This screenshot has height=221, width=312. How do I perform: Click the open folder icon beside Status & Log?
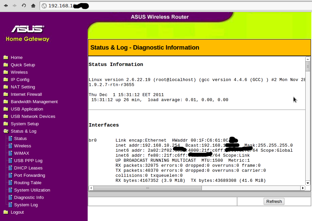pyautogui.click(x=6, y=131)
